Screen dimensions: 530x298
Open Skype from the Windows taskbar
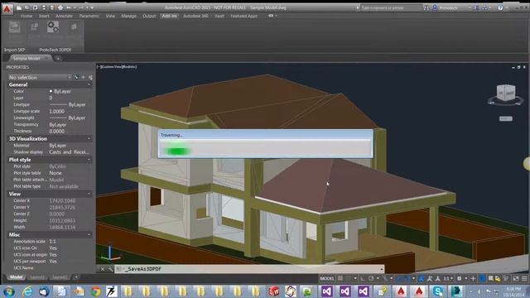(438, 291)
